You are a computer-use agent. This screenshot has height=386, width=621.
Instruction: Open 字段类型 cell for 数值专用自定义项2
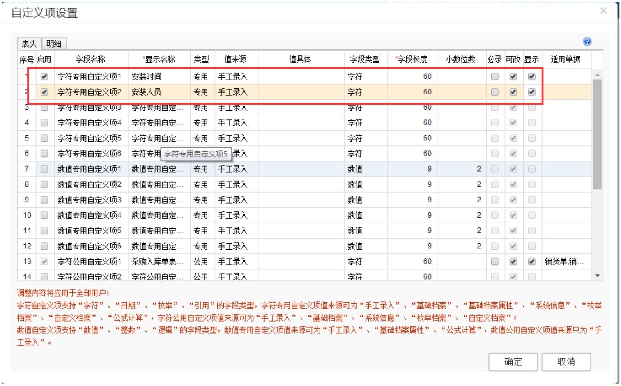[366, 184]
